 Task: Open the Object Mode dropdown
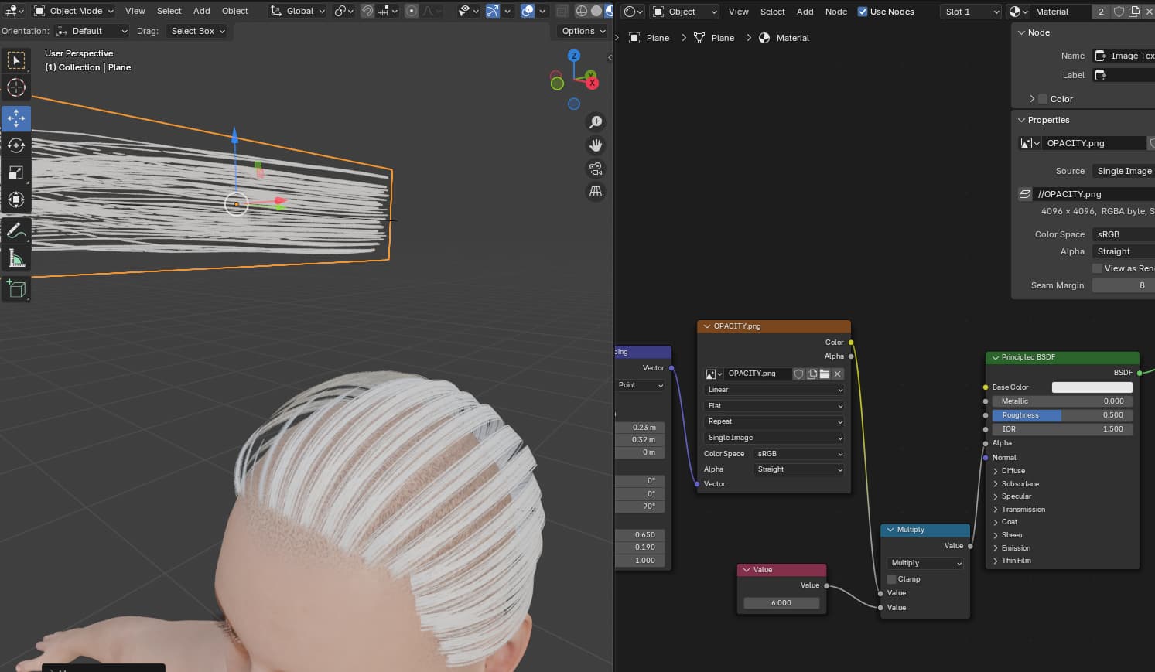74,11
